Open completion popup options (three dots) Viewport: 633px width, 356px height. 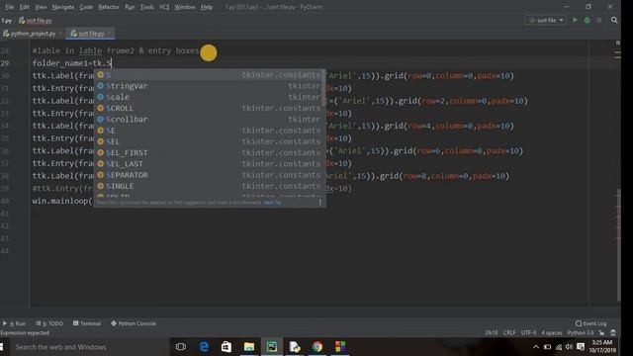click(320, 202)
